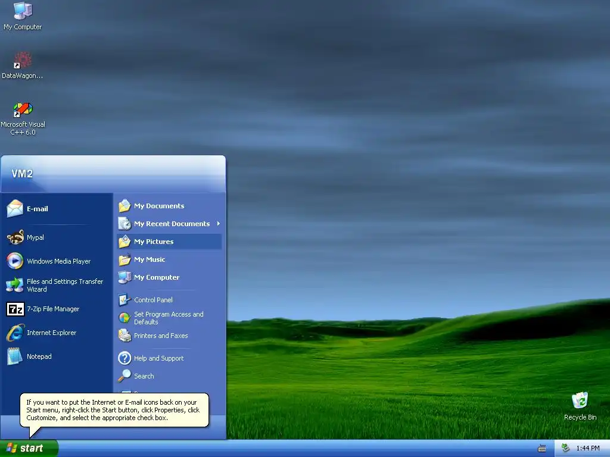Open Internet Explorer from Start menu
This screenshot has height=457, width=610.
(57, 333)
